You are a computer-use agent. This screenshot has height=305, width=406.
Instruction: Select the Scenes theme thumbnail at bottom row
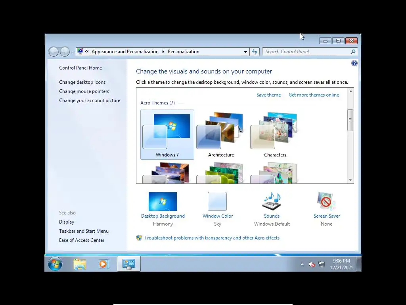click(x=275, y=173)
